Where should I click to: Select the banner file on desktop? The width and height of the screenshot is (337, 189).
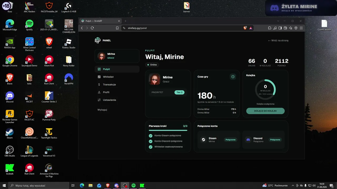(x=187, y=7)
